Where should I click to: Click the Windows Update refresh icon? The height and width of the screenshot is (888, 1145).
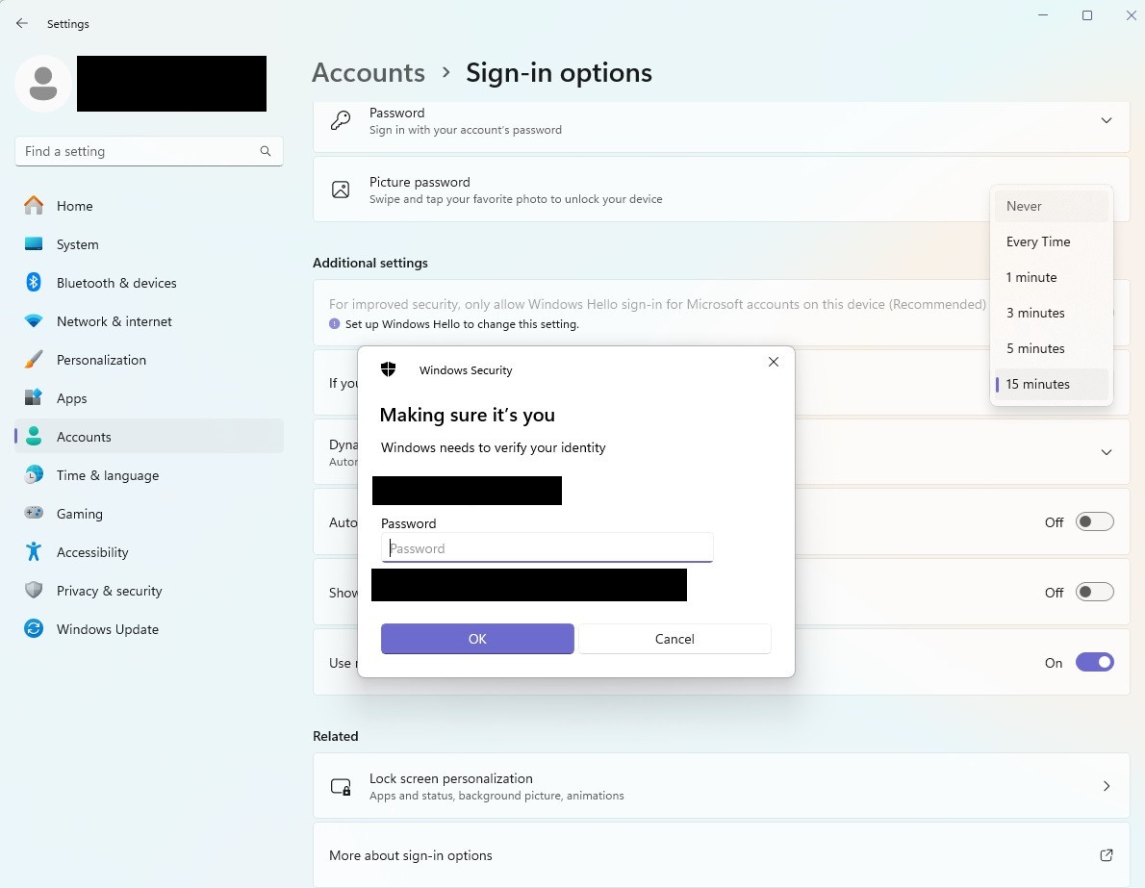click(34, 629)
